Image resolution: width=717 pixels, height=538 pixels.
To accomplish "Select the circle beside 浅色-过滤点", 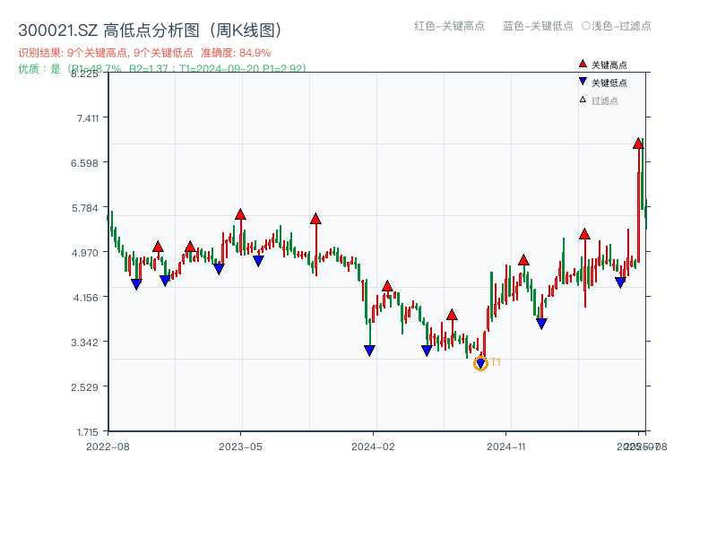I will tap(585, 26).
